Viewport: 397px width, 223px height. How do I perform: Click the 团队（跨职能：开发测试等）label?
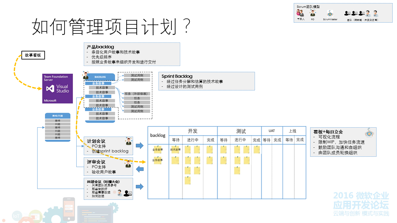pos(362,20)
